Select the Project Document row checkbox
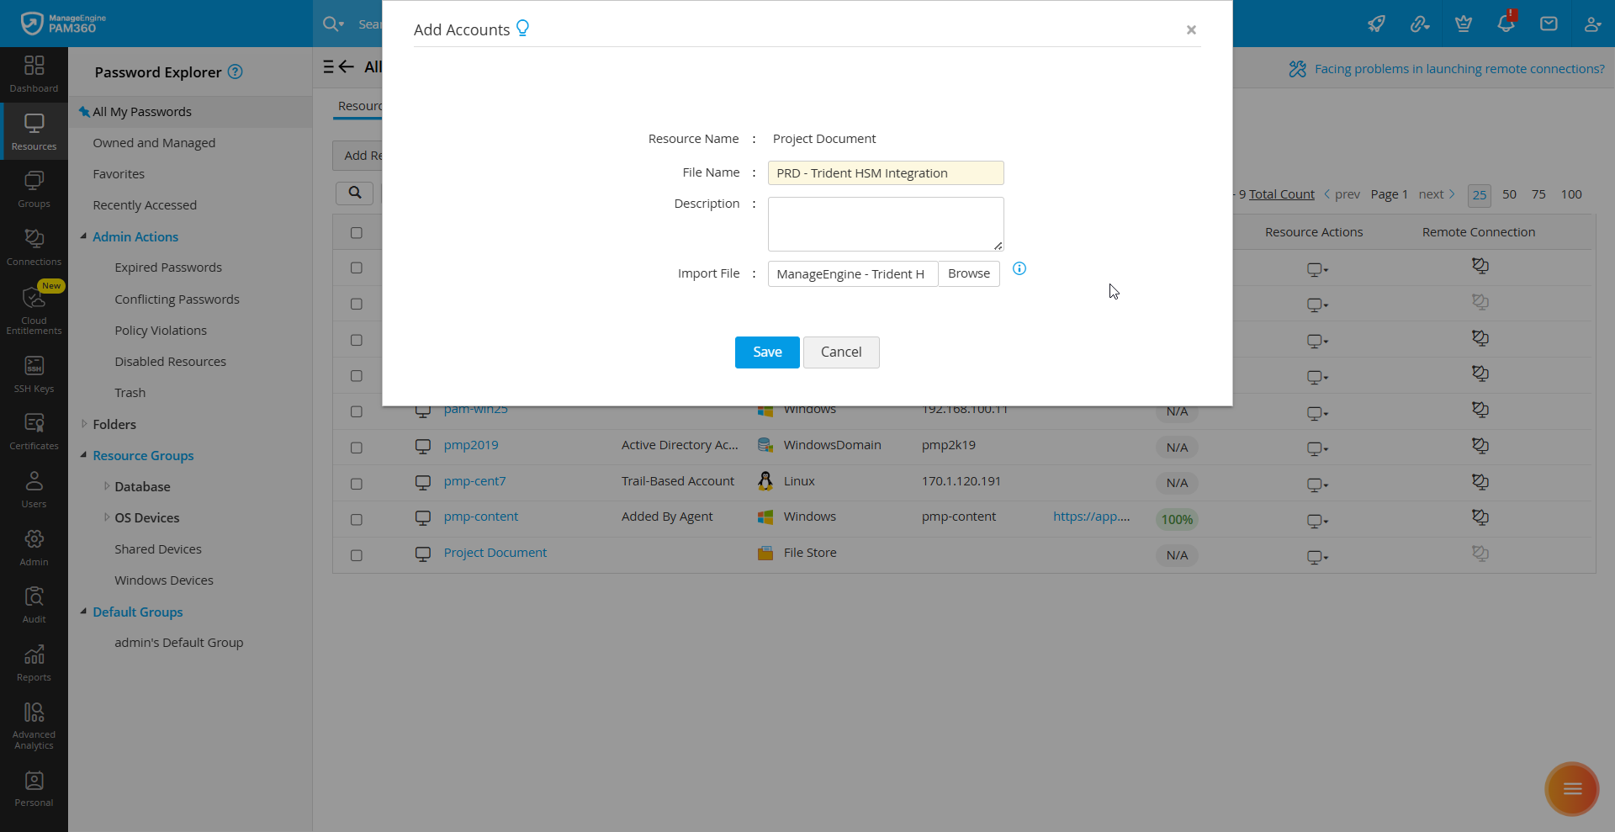 coord(357,555)
